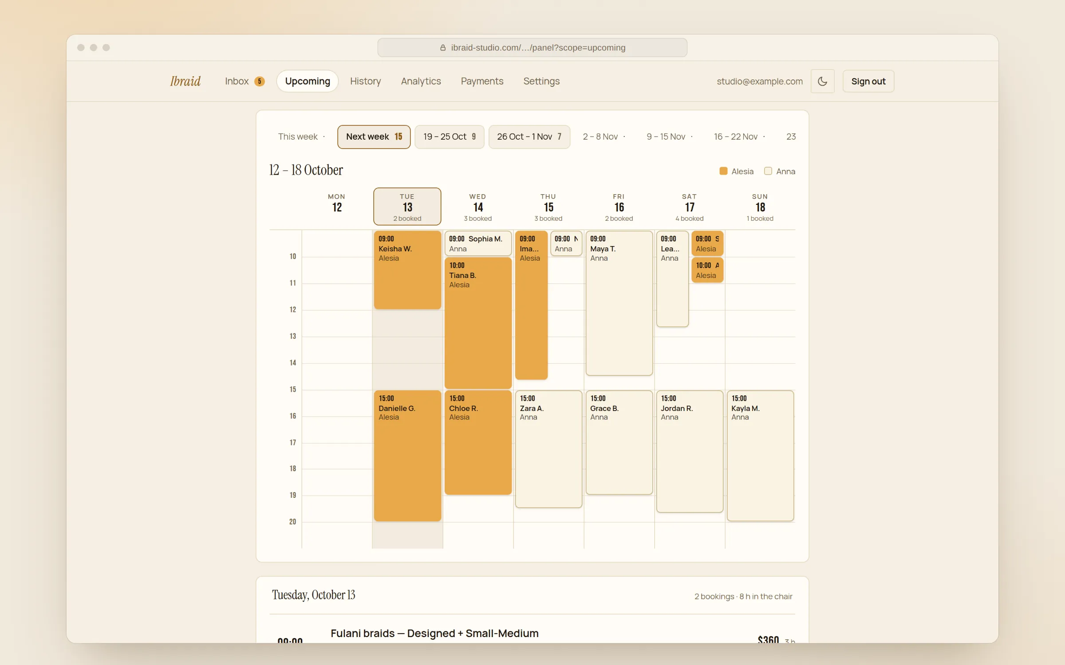The width and height of the screenshot is (1065, 665).
Task: Select the Tuesday 13 day header
Action: pyautogui.click(x=407, y=207)
